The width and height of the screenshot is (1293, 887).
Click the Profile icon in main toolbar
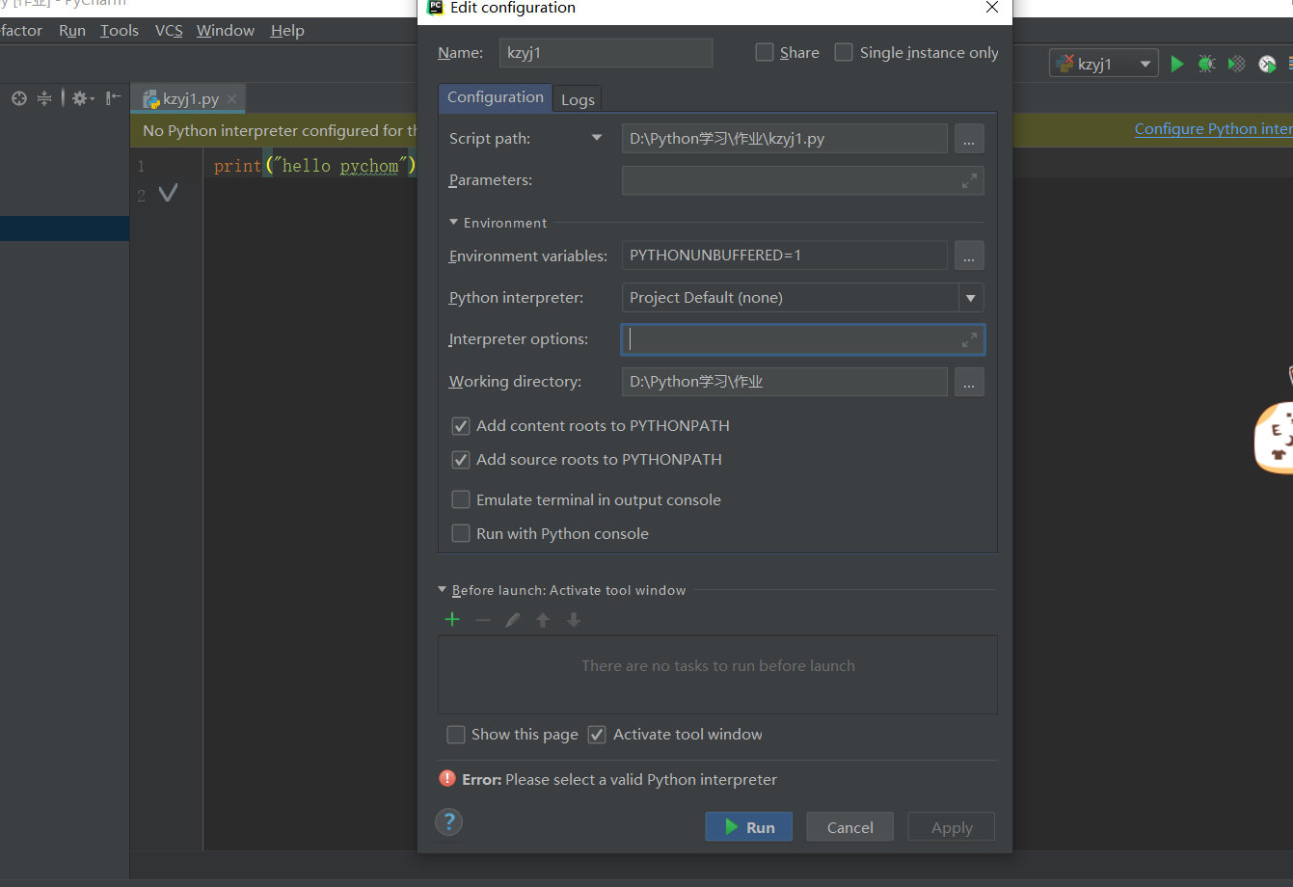pos(1267,64)
